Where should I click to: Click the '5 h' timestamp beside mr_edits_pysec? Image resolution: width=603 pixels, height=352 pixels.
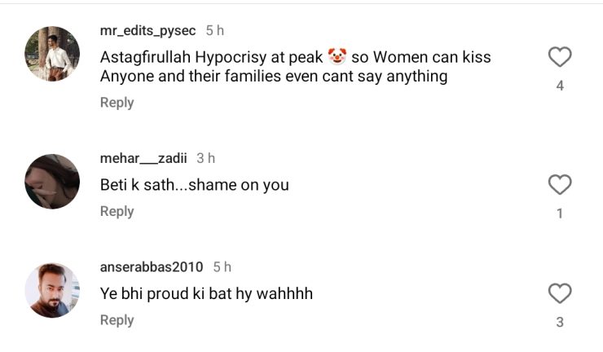click(x=214, y=31)
